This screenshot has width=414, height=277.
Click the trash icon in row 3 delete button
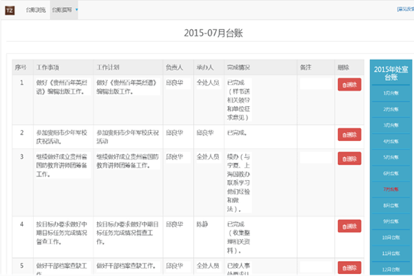click(x=344, y=159)
